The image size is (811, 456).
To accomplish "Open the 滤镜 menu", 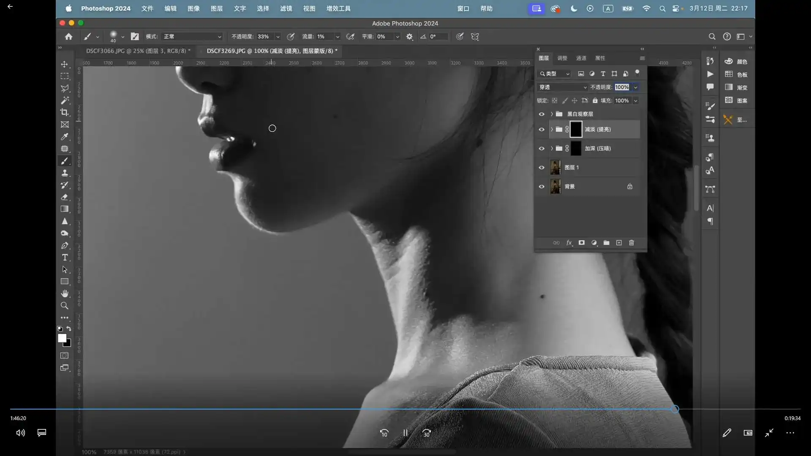I will (286, 8).
